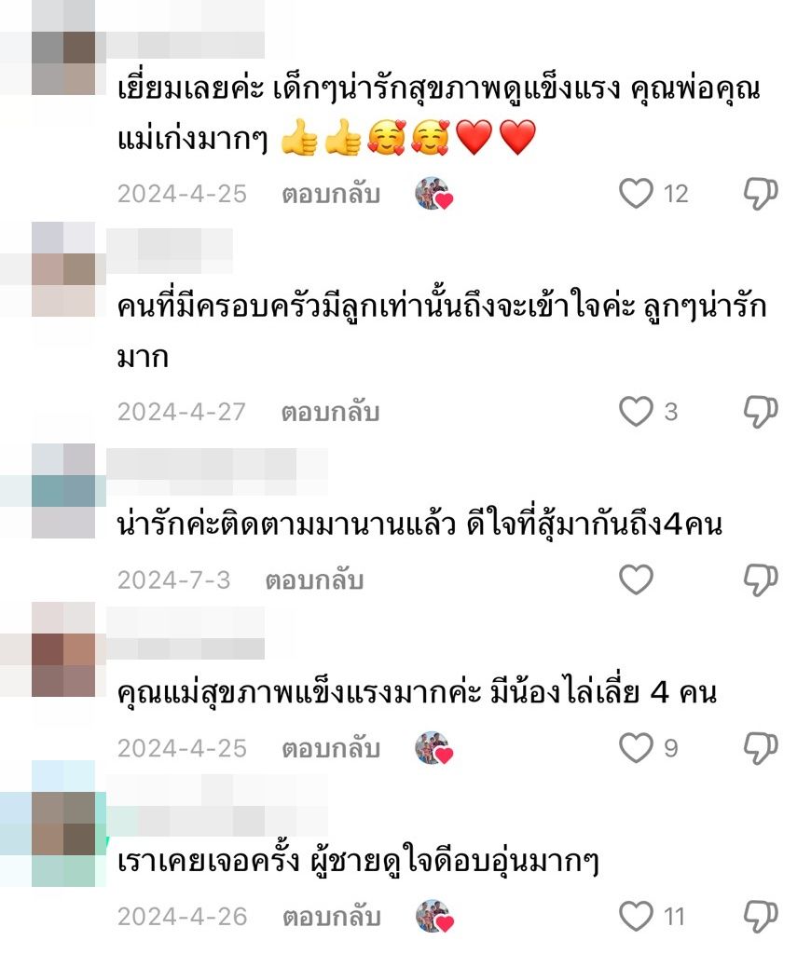The image size is (811, 954).
Task: Reply to the 2024-4-27 comment via ตอบกลับ
Action: (331, 412)
